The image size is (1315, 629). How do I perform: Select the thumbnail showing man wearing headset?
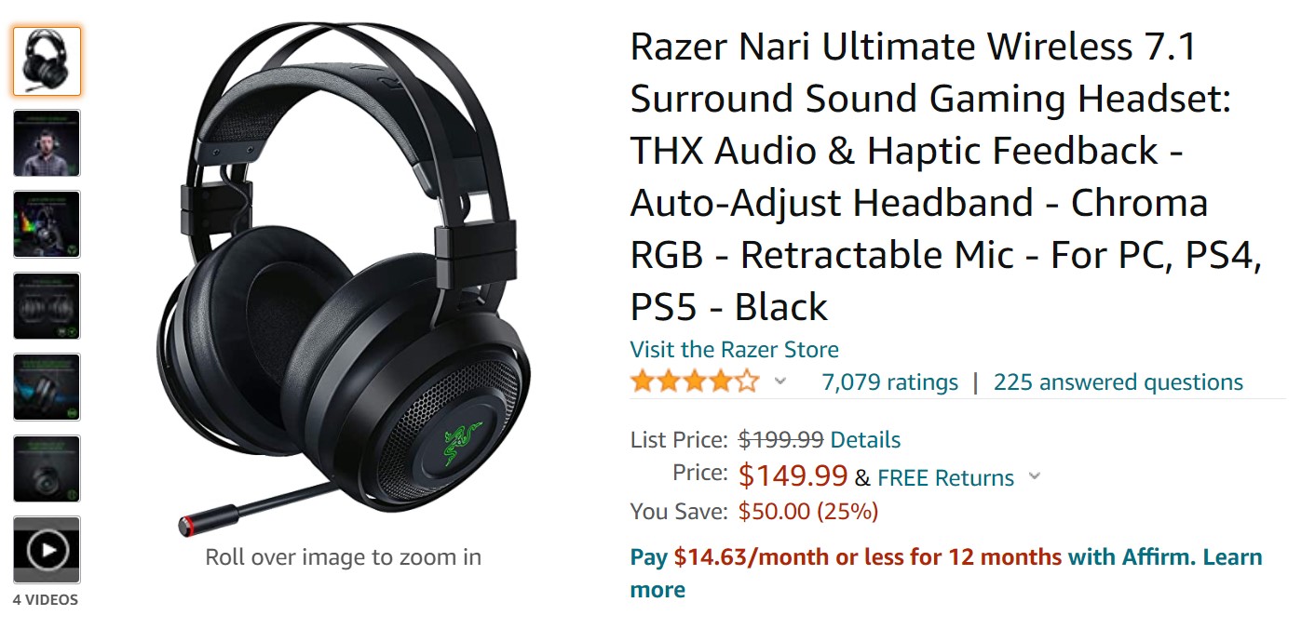tap(47, 143)
